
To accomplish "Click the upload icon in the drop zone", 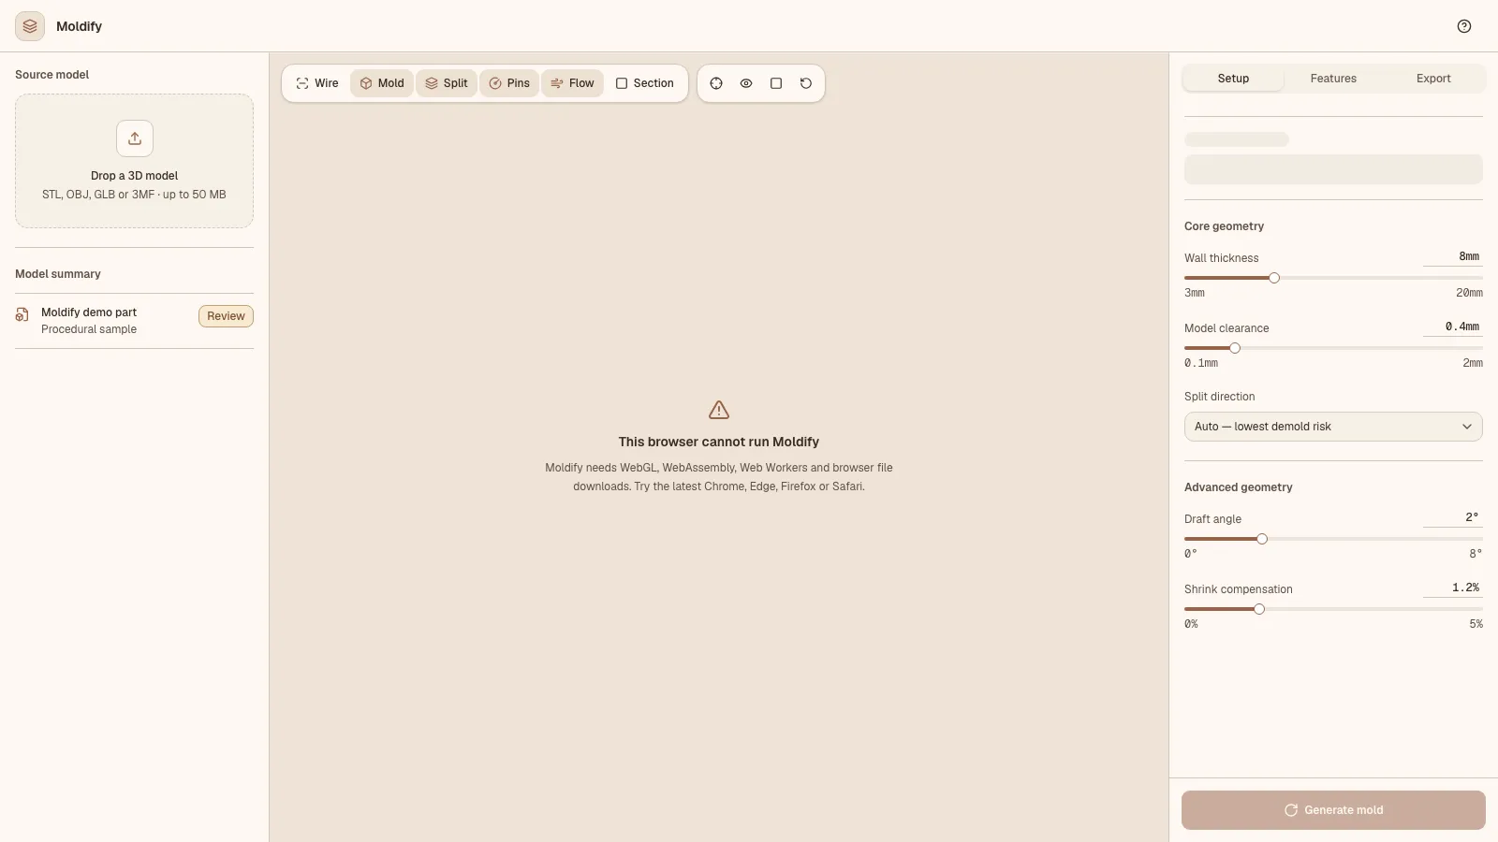I will [x=135, y=138].
